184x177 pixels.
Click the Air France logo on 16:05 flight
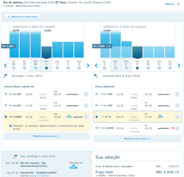pos(73,94)
